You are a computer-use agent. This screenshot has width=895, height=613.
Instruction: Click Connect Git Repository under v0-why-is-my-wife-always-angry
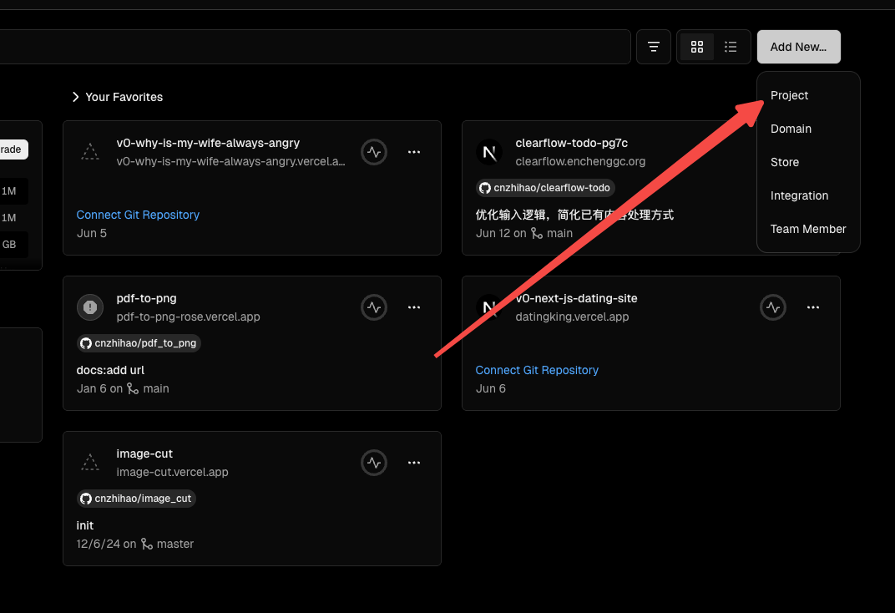138,215
